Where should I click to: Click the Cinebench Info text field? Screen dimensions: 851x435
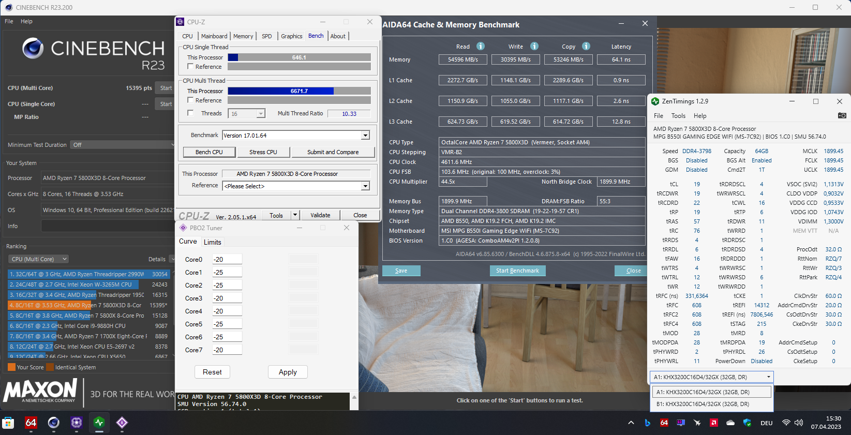coord(107,226)
